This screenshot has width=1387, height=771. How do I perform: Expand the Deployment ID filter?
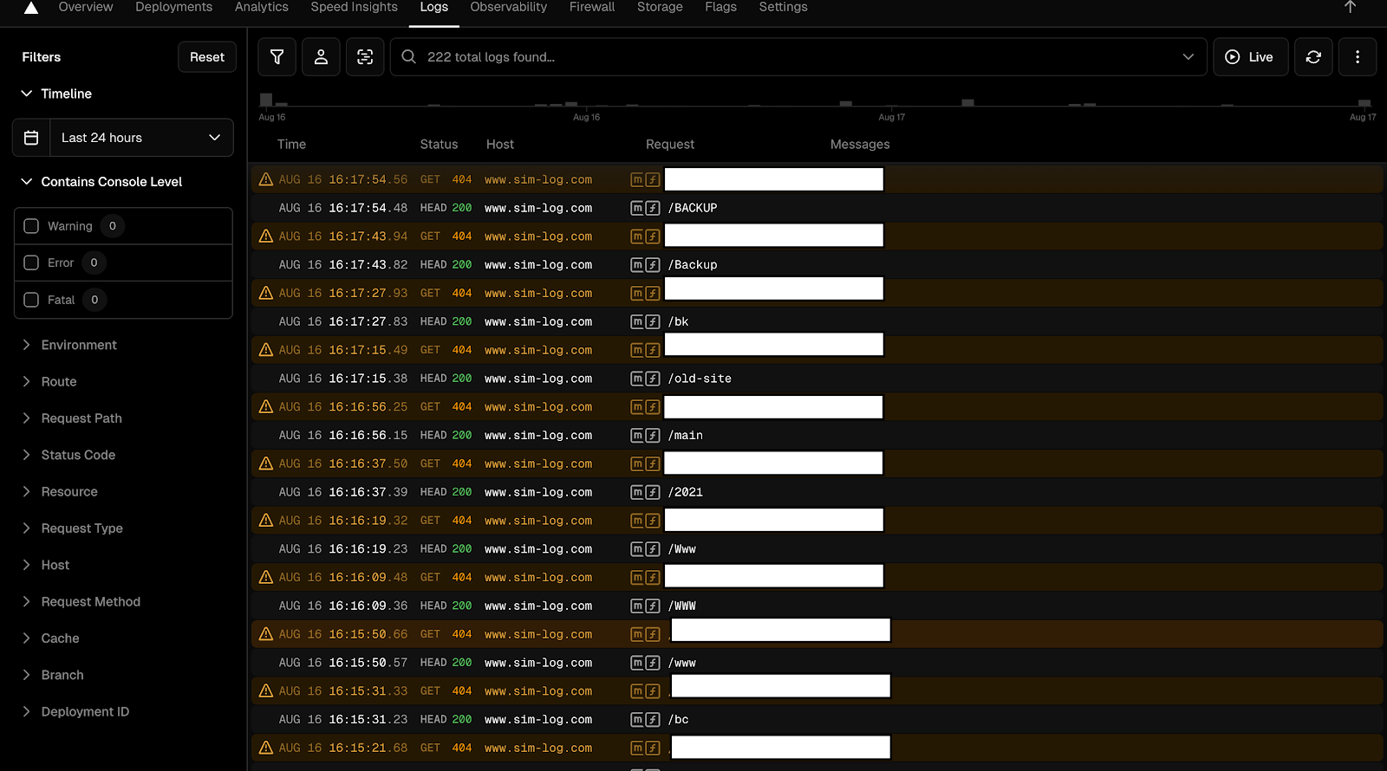pyautogui.click(x=75, y=711)
